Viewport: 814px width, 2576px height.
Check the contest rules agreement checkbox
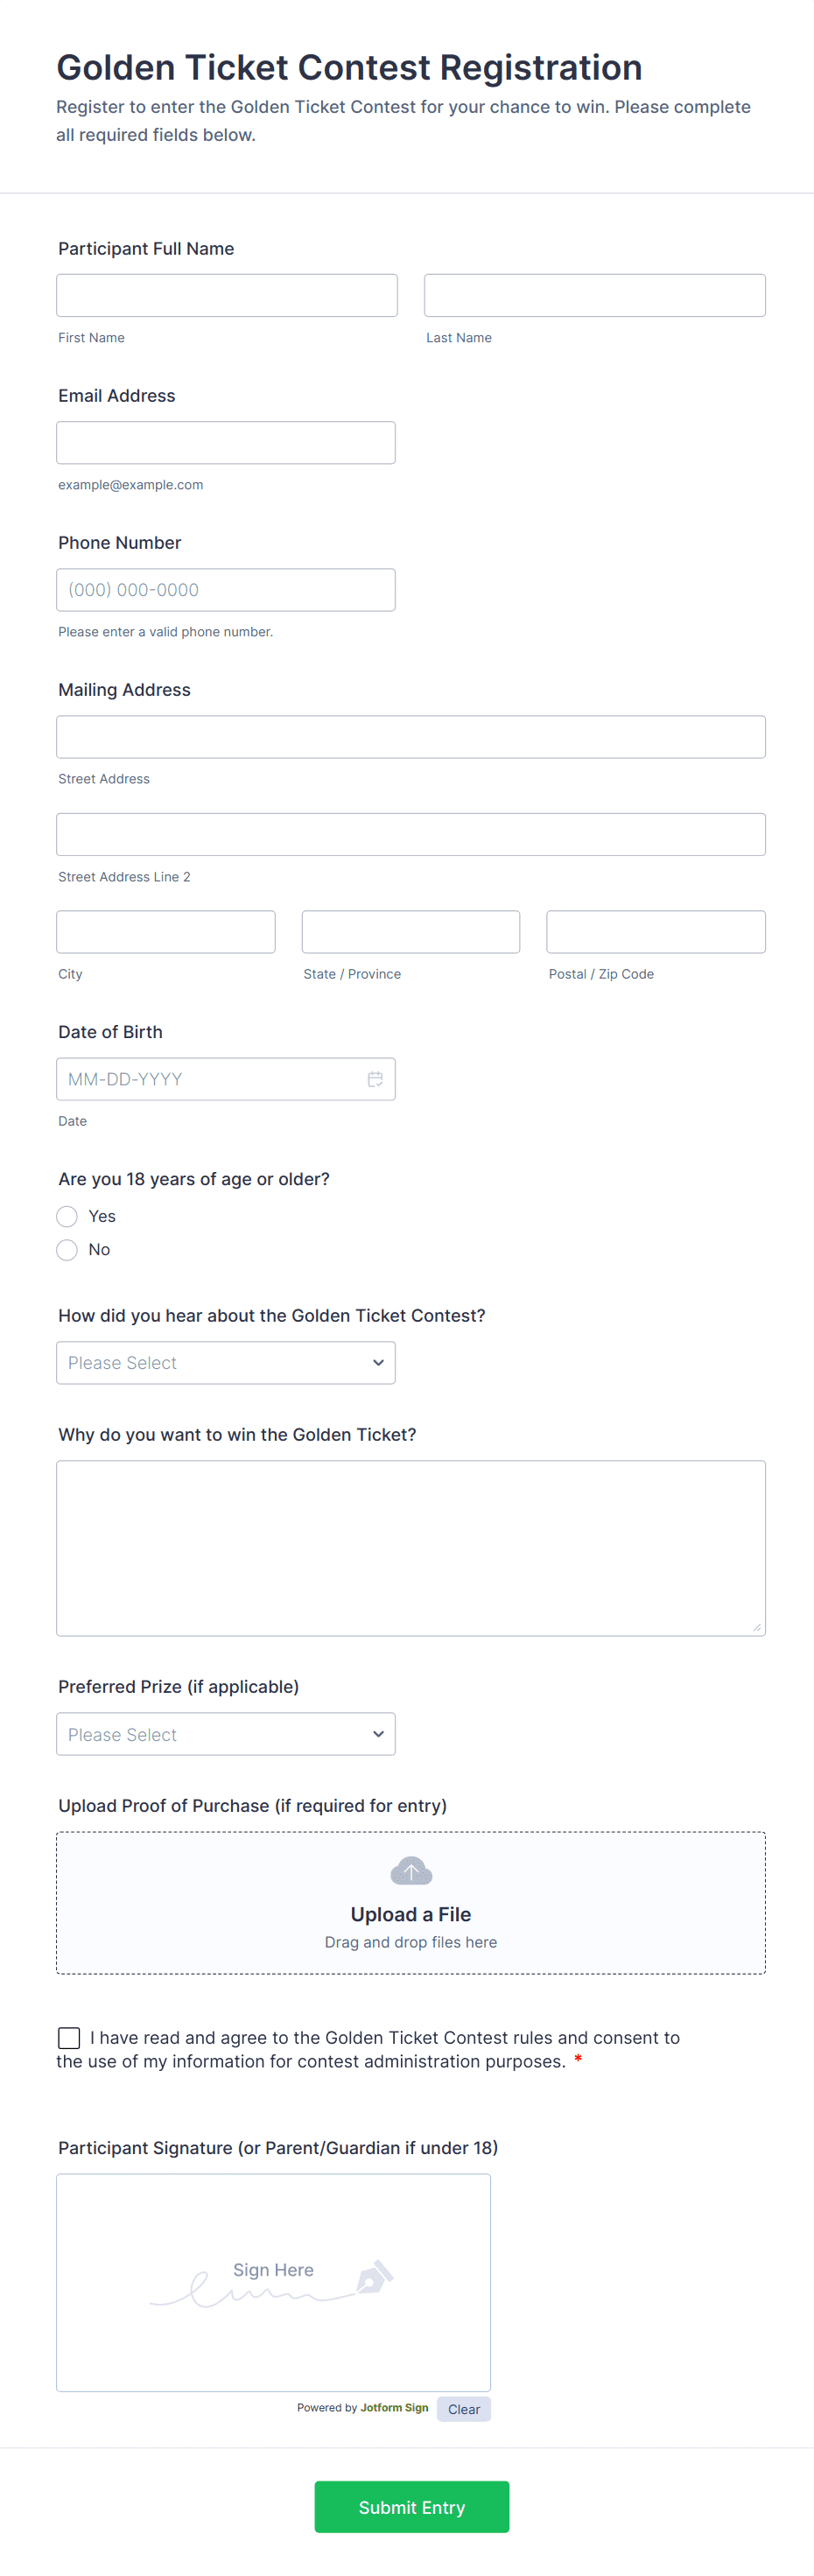click(x=68, y=2037)
